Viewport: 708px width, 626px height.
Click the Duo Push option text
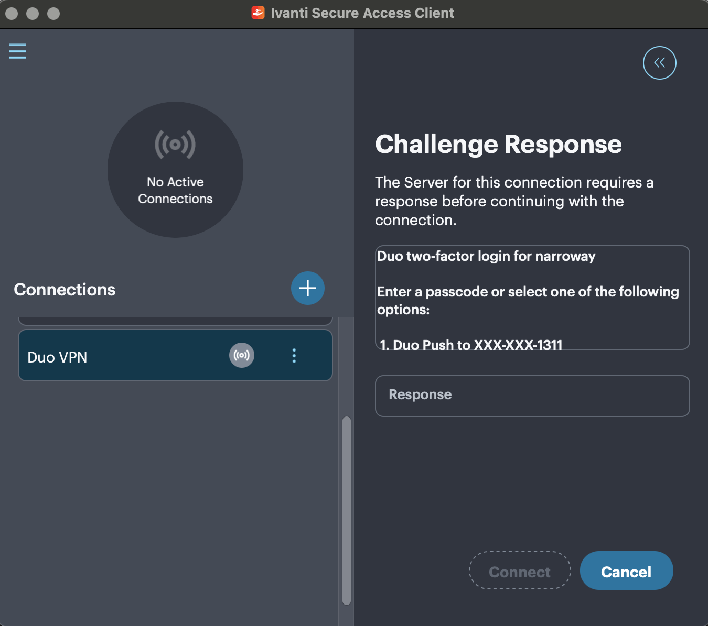pos(470,345)
